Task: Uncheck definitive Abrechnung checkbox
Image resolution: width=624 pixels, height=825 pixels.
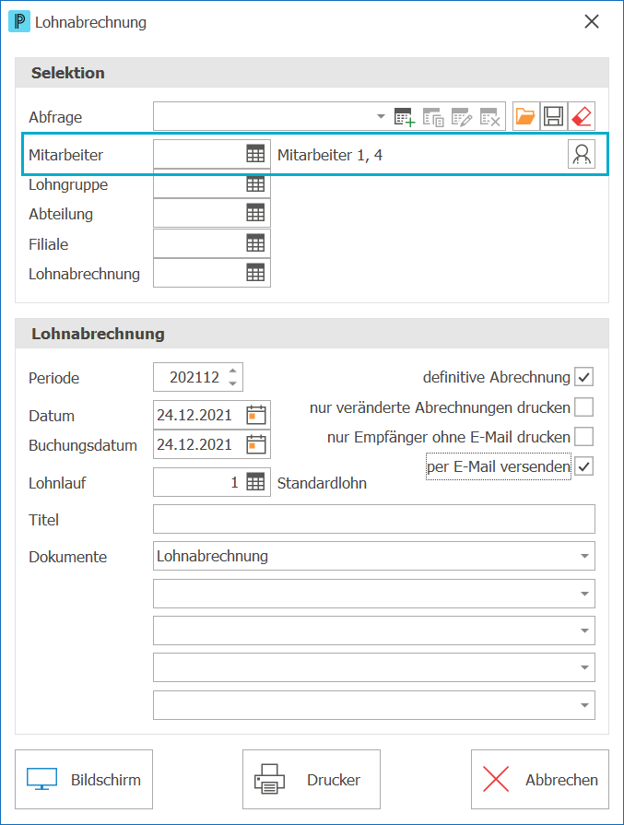Action: click(x=584, y=377)
